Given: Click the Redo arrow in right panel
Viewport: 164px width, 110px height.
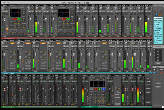Looking at the screenshot, I should 159,11.
